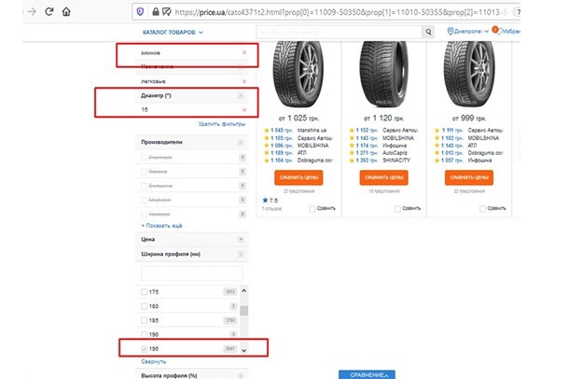Remove the diameter 15 filter with its X
The width and height of the screenshot is (569, 379).
click(x=244, y=110)
